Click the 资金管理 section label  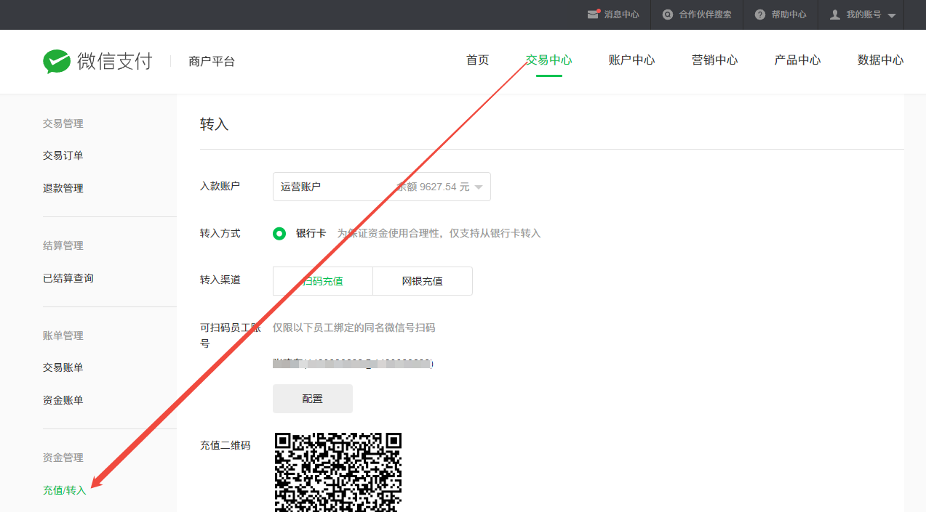(63, 458)
